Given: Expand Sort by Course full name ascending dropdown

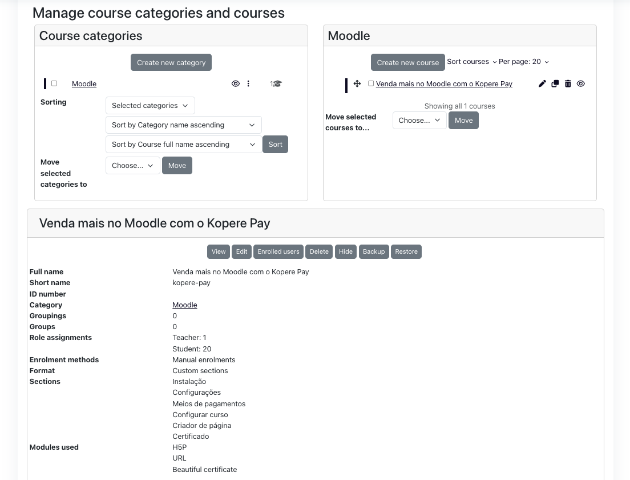Looking at the screenshot, I should tap(184, 144).
